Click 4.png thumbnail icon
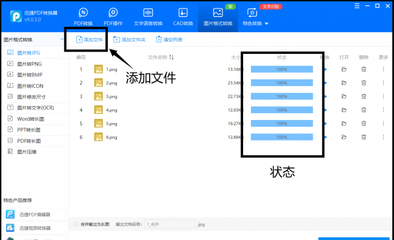 point(98,110)
